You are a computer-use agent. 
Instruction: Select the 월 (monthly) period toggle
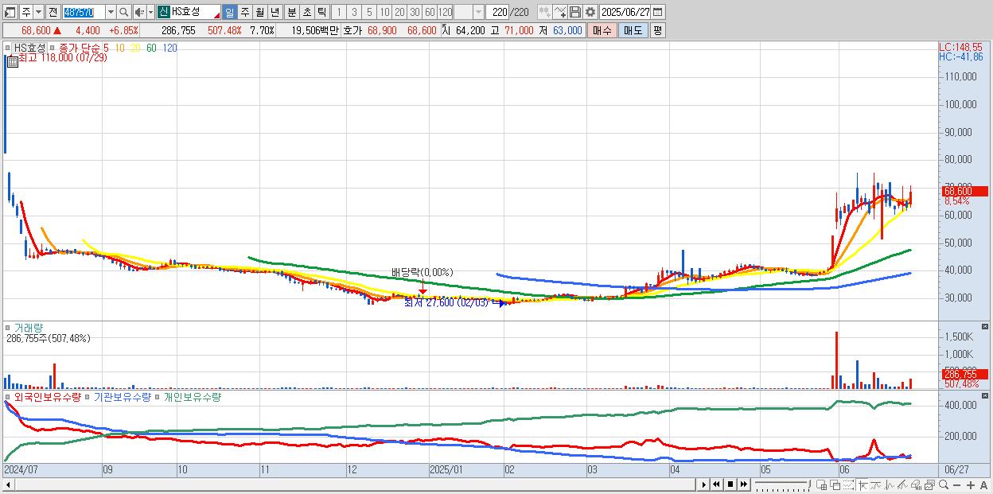pyautogui.click(x=259, y=12)
